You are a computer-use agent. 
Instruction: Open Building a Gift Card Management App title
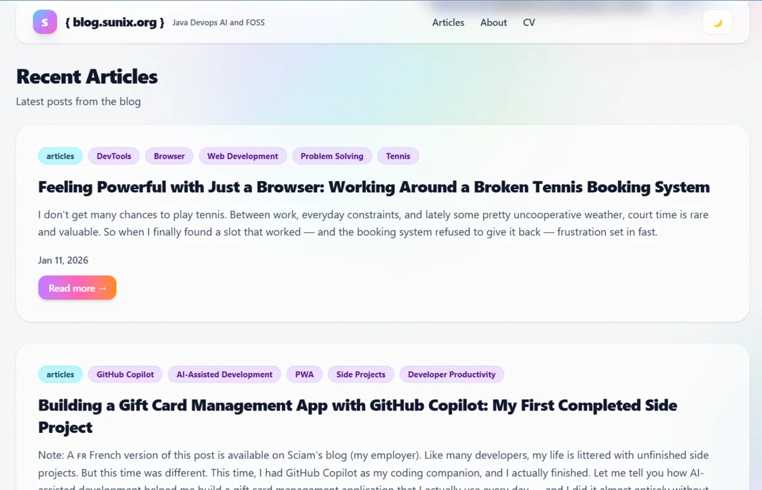[358, 416]
